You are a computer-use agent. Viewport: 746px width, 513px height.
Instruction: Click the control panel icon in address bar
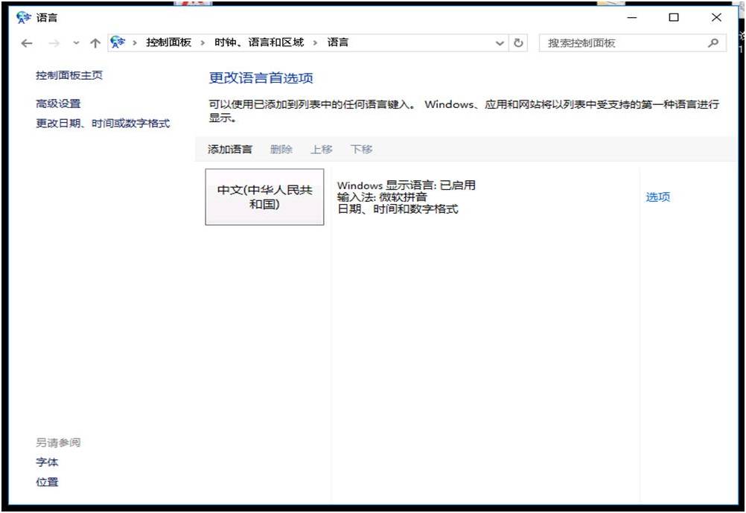[x=118, y=42]
